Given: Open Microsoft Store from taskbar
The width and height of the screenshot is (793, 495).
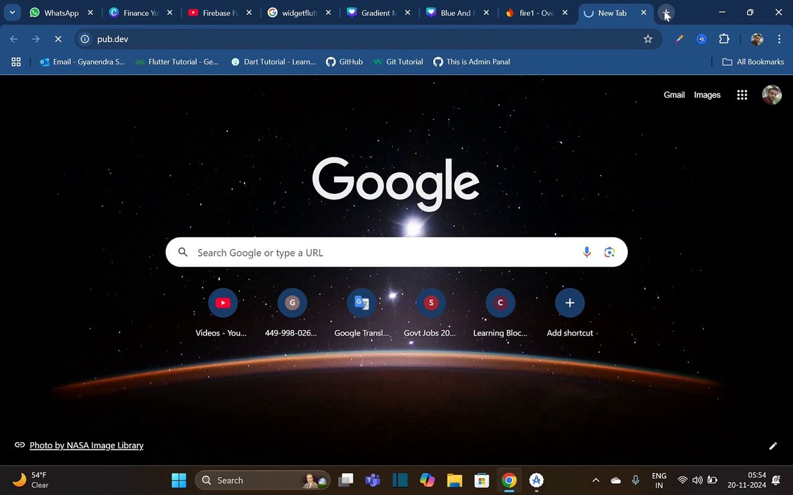Looking at the screenshot, I should (x=481, y=480).
